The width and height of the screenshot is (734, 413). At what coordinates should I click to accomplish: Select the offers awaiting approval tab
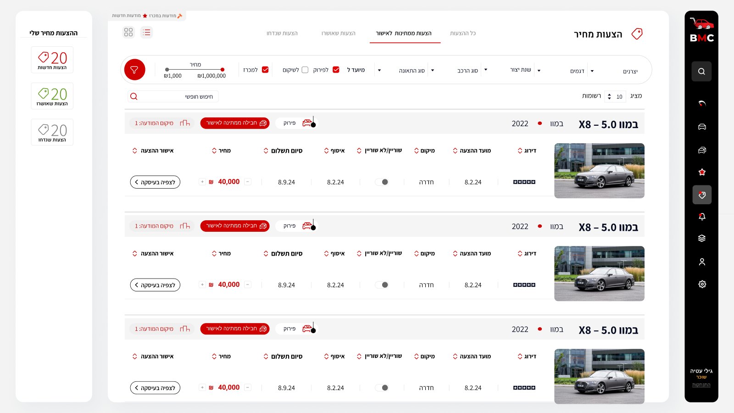click(404, 33)
